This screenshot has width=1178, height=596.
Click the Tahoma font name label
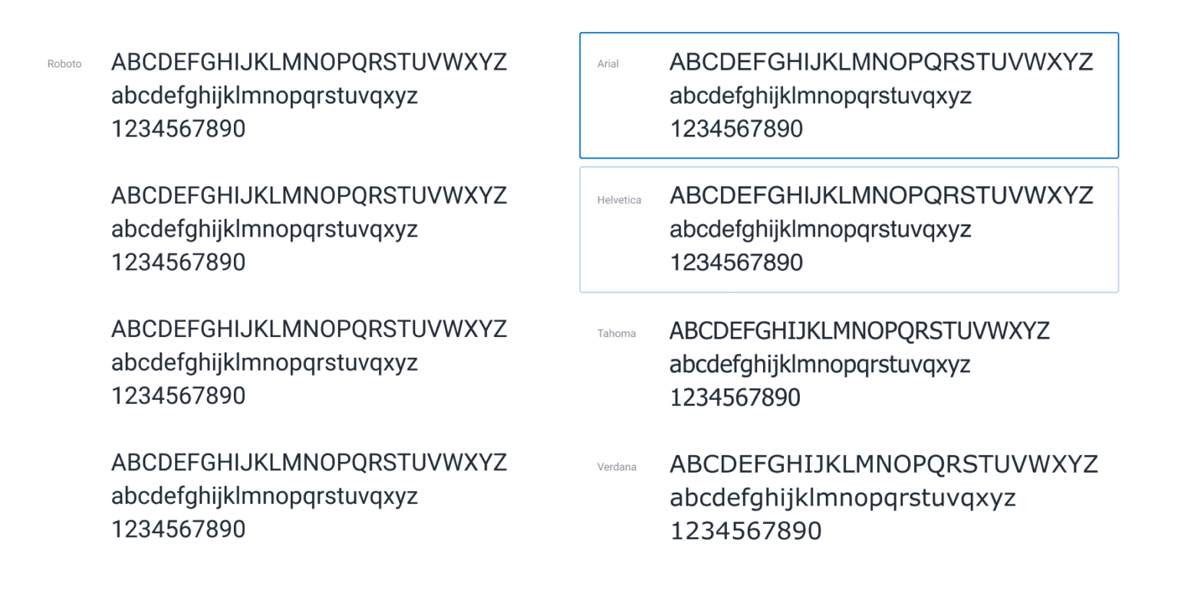pos(617,333)
